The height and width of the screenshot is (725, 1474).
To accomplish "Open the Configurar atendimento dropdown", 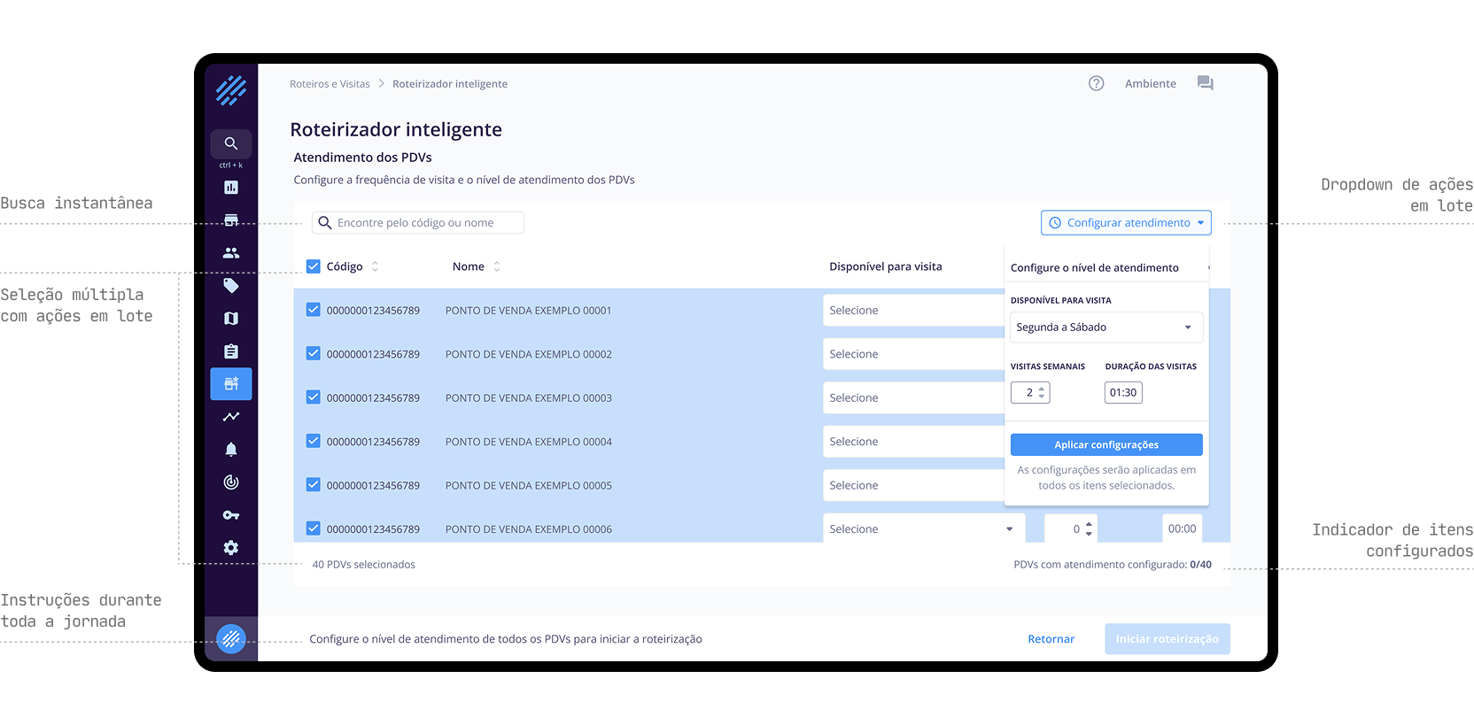I will coord(1126,223).
